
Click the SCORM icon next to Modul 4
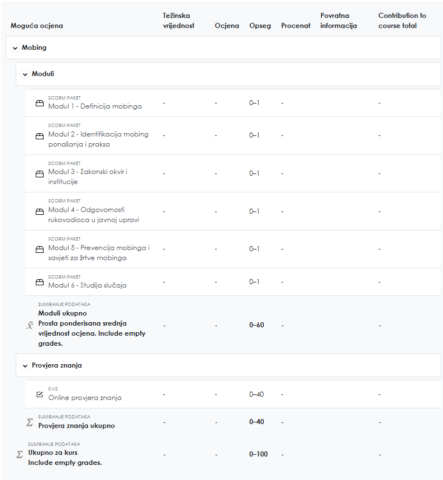click(40, 211)
